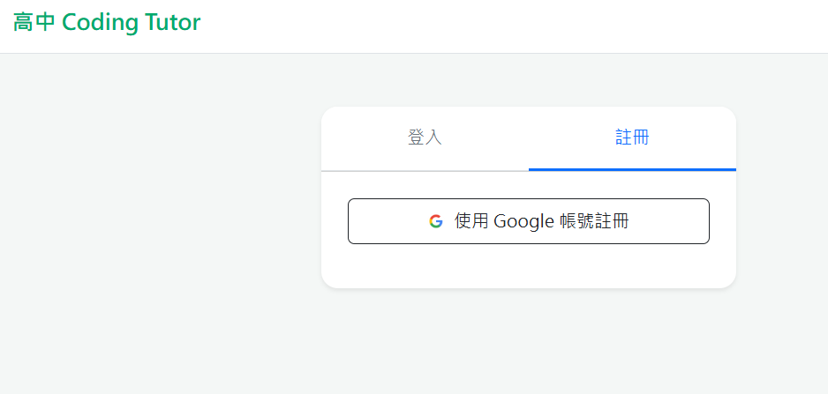The height and width of the screenshot is (394, 828).
Task: Select the 註冊 tab
Action: point(632,138)
